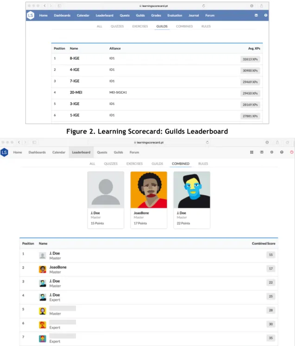The width and height of the screenshot is (295, 346).
Task: Open Forum in the lower Combined navbar
Action: tap(134, 152)
